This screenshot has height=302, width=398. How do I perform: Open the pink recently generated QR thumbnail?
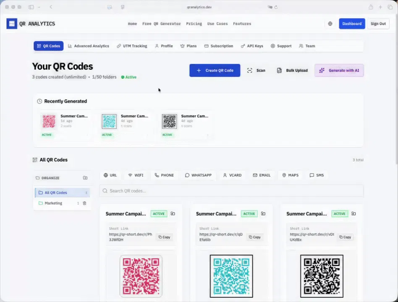tap(49, 121)
